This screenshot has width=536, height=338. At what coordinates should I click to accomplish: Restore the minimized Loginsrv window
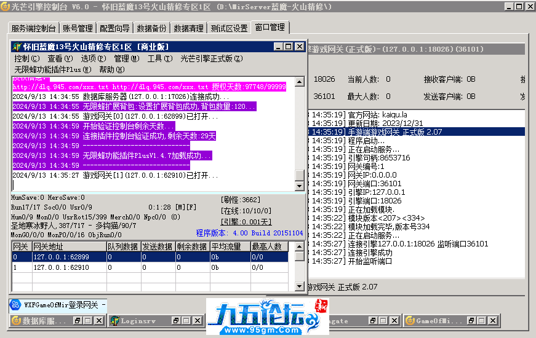(x=176, y=321)
